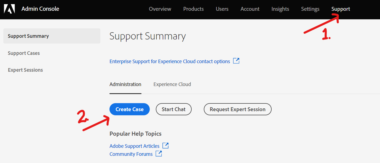Click the external link icon after Community Forums
380x163 pixels.
159,154
